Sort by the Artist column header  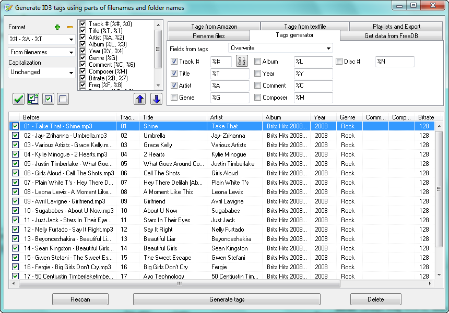[234, 117]
